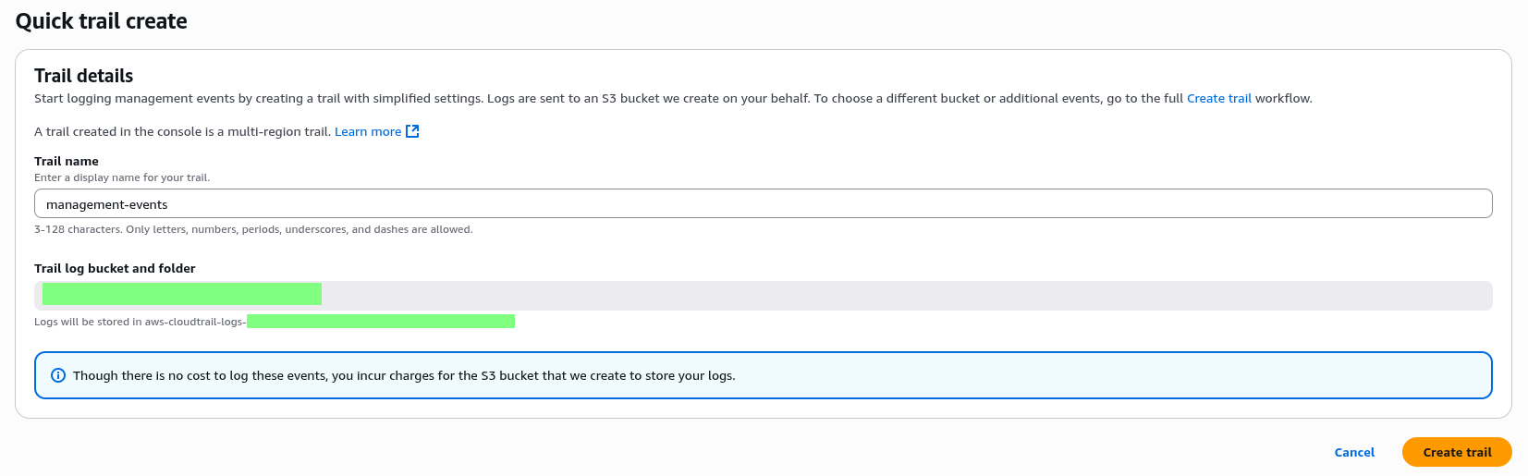Click the info icon in the cost notice

[58, 375]
